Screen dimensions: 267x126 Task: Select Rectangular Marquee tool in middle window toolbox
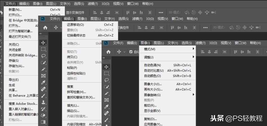coord(43,49)
